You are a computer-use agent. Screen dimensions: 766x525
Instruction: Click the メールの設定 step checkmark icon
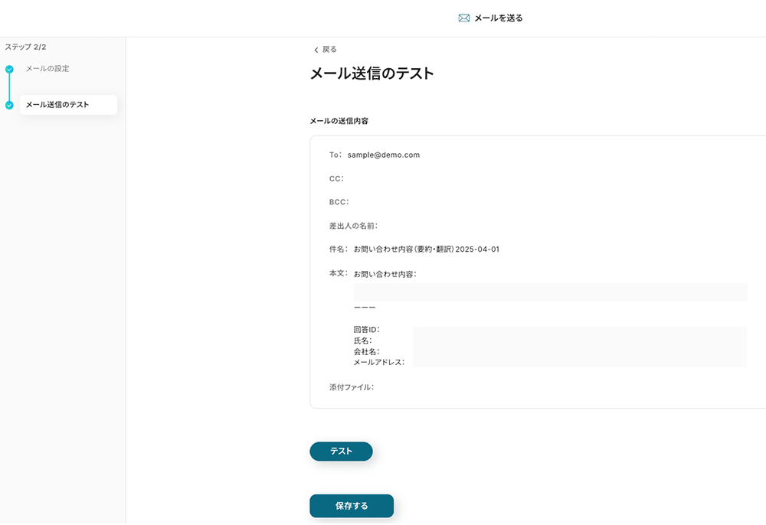coord(9,70)
